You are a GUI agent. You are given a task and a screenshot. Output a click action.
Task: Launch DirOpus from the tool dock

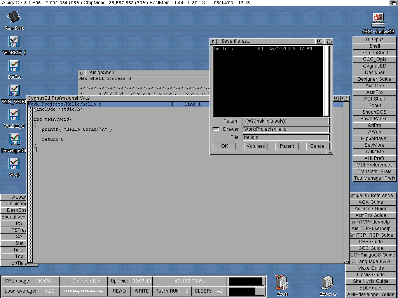pos(374,40)
